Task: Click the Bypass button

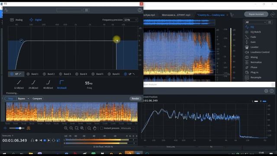Action: (x=22, y=98)
